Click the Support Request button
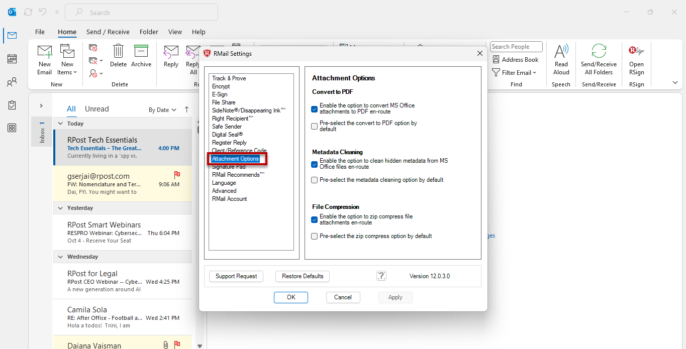686x349 pixels. pyautogui.click(x=236, y=276)
